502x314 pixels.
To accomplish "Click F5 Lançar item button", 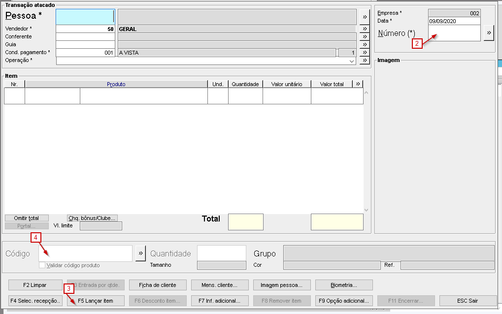I will pos(96,301).
